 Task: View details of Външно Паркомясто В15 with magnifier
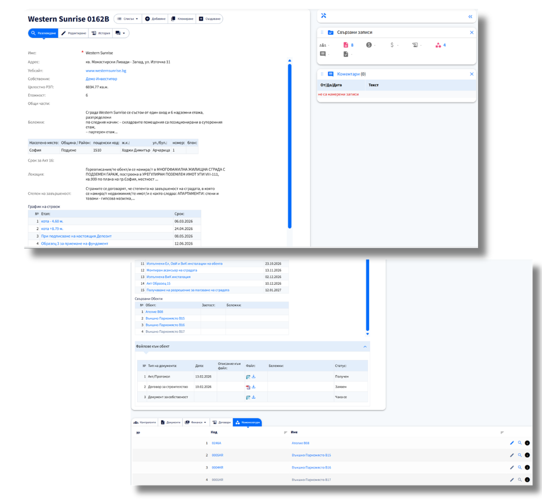[520, 455]
